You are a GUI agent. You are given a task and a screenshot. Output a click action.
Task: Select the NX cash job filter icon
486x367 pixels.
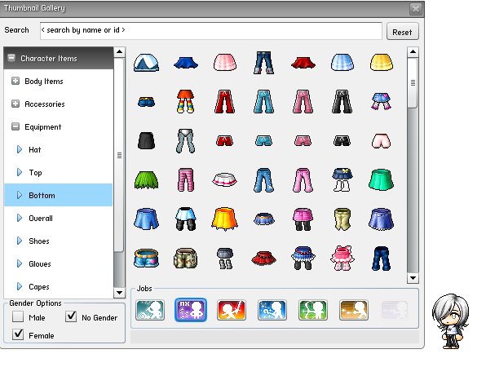pos(191,310)
